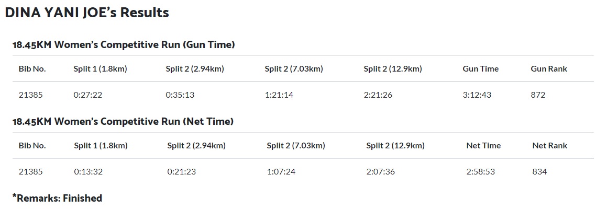Click the DINA YANI JOE's Results heading

(x=87, y=13)
